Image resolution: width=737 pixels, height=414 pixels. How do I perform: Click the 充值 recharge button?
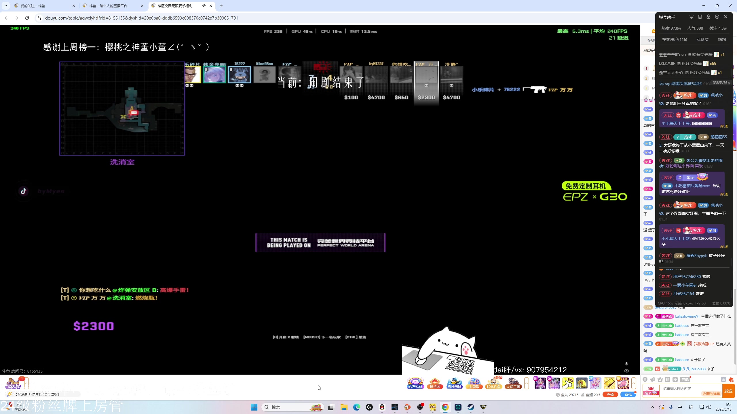[610, 395]
